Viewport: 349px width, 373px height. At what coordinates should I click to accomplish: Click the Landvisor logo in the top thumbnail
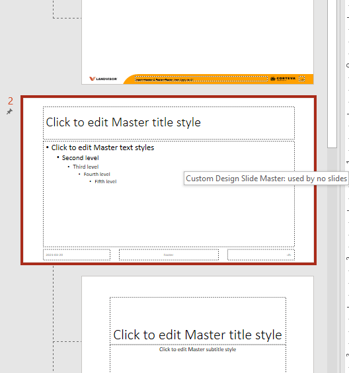103,79
